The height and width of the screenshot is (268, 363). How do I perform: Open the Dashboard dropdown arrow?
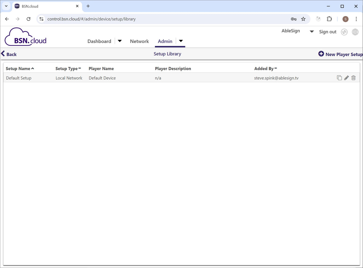pyautogui.click(x=119, y=41)
